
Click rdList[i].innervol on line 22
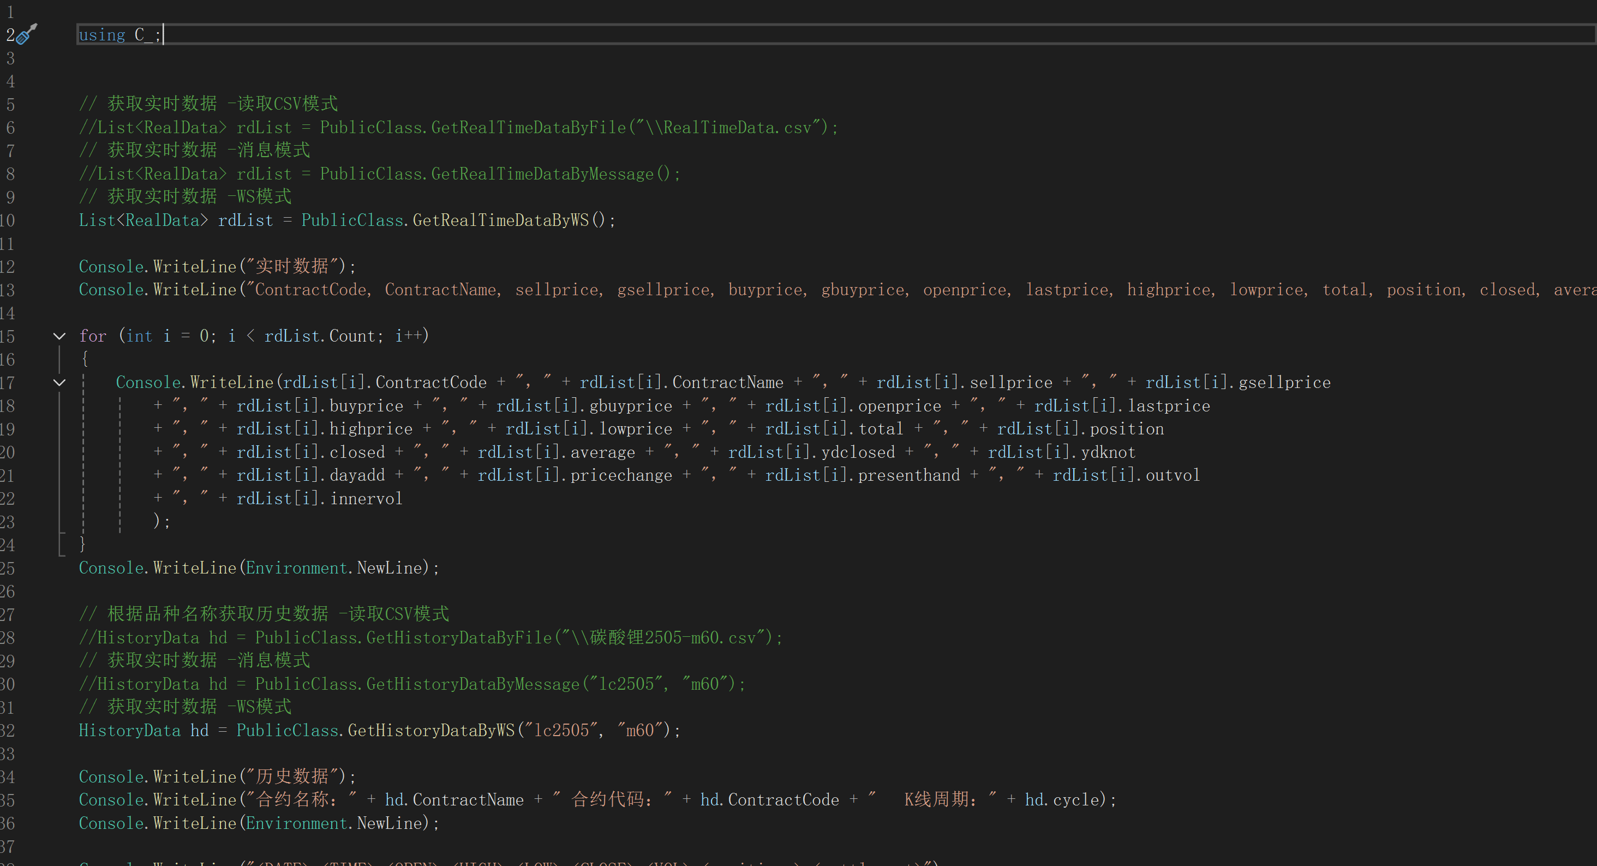[x=319, y=499]
